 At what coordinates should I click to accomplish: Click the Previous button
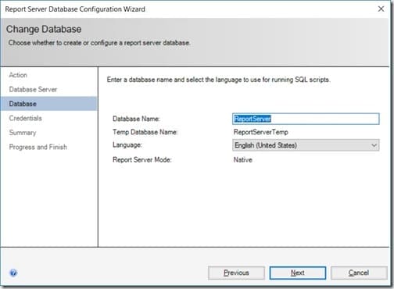coord(236,273)
